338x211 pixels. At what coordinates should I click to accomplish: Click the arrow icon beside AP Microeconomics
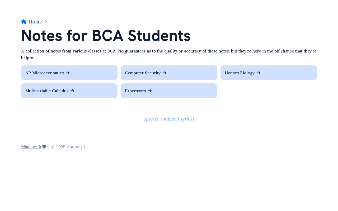68,73
